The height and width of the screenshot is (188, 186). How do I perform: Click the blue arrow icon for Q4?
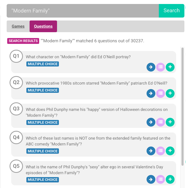(x=151, y=151)
